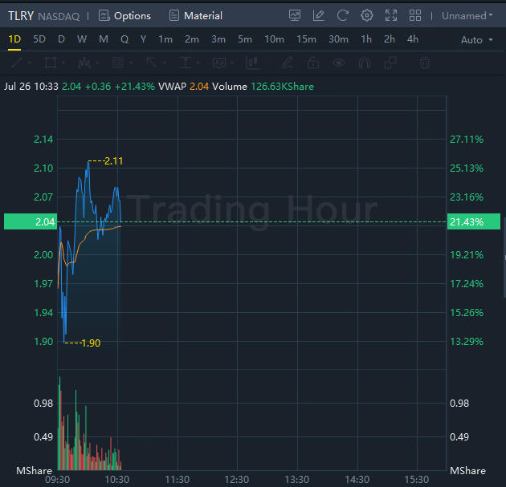The image size is (506, 487).
Task: Select the 15m interval
Action: click(306, 39)
